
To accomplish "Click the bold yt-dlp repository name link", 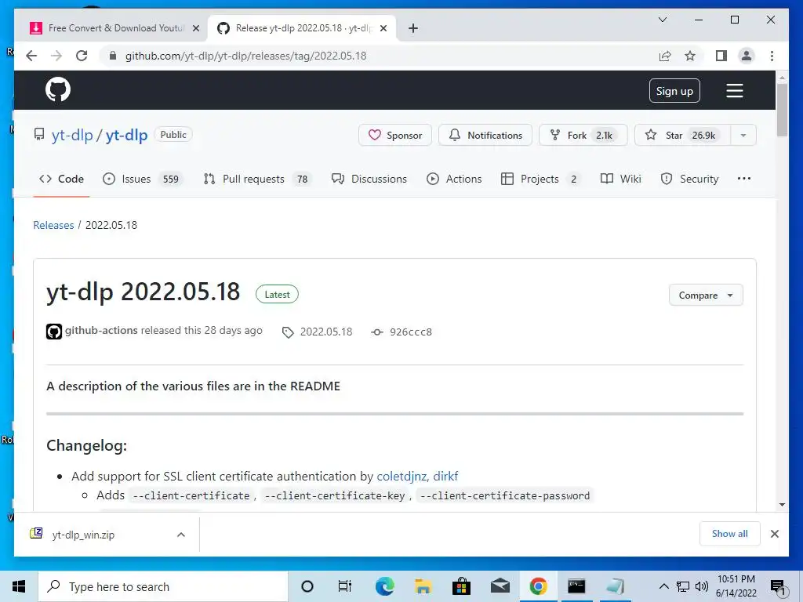I will [126, 135].
